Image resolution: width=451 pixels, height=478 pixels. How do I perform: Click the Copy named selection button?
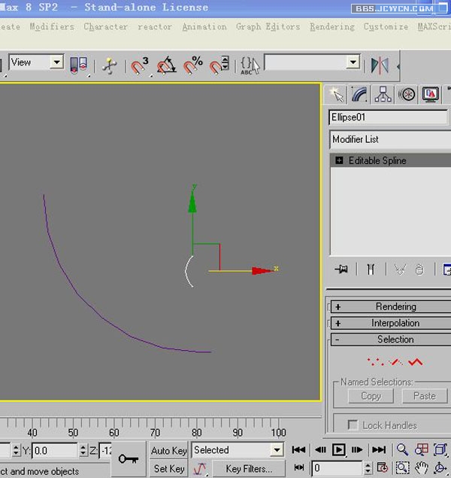click(371, 396)
